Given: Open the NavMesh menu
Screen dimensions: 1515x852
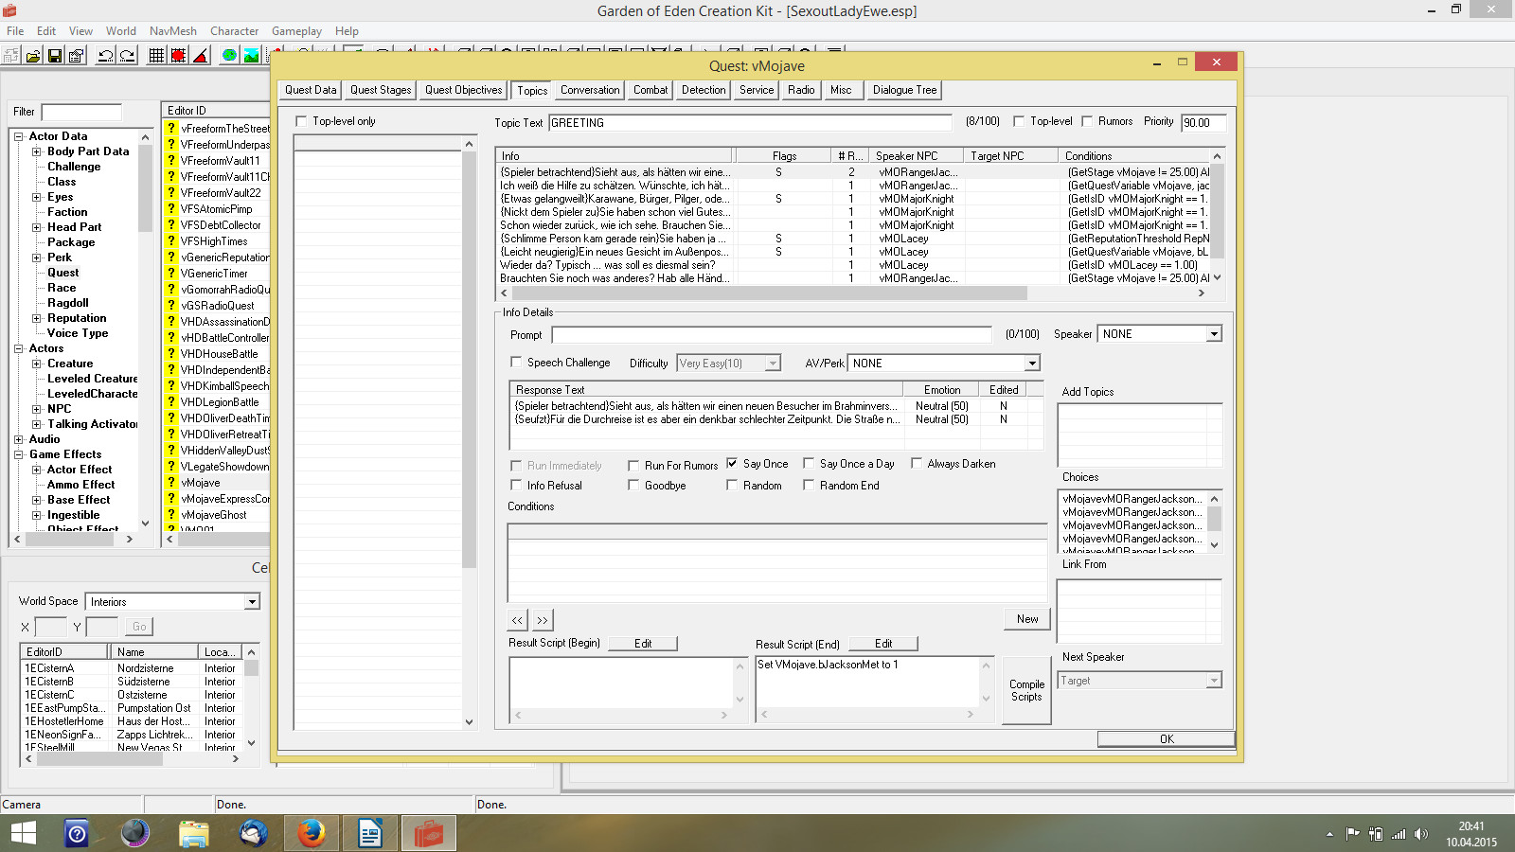Looking at the screenshot, I should 172,31.
